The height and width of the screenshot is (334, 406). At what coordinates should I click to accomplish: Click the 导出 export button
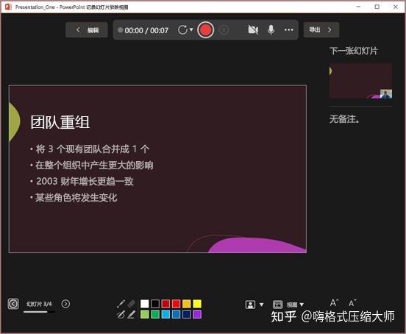click(x=321, y=30)
